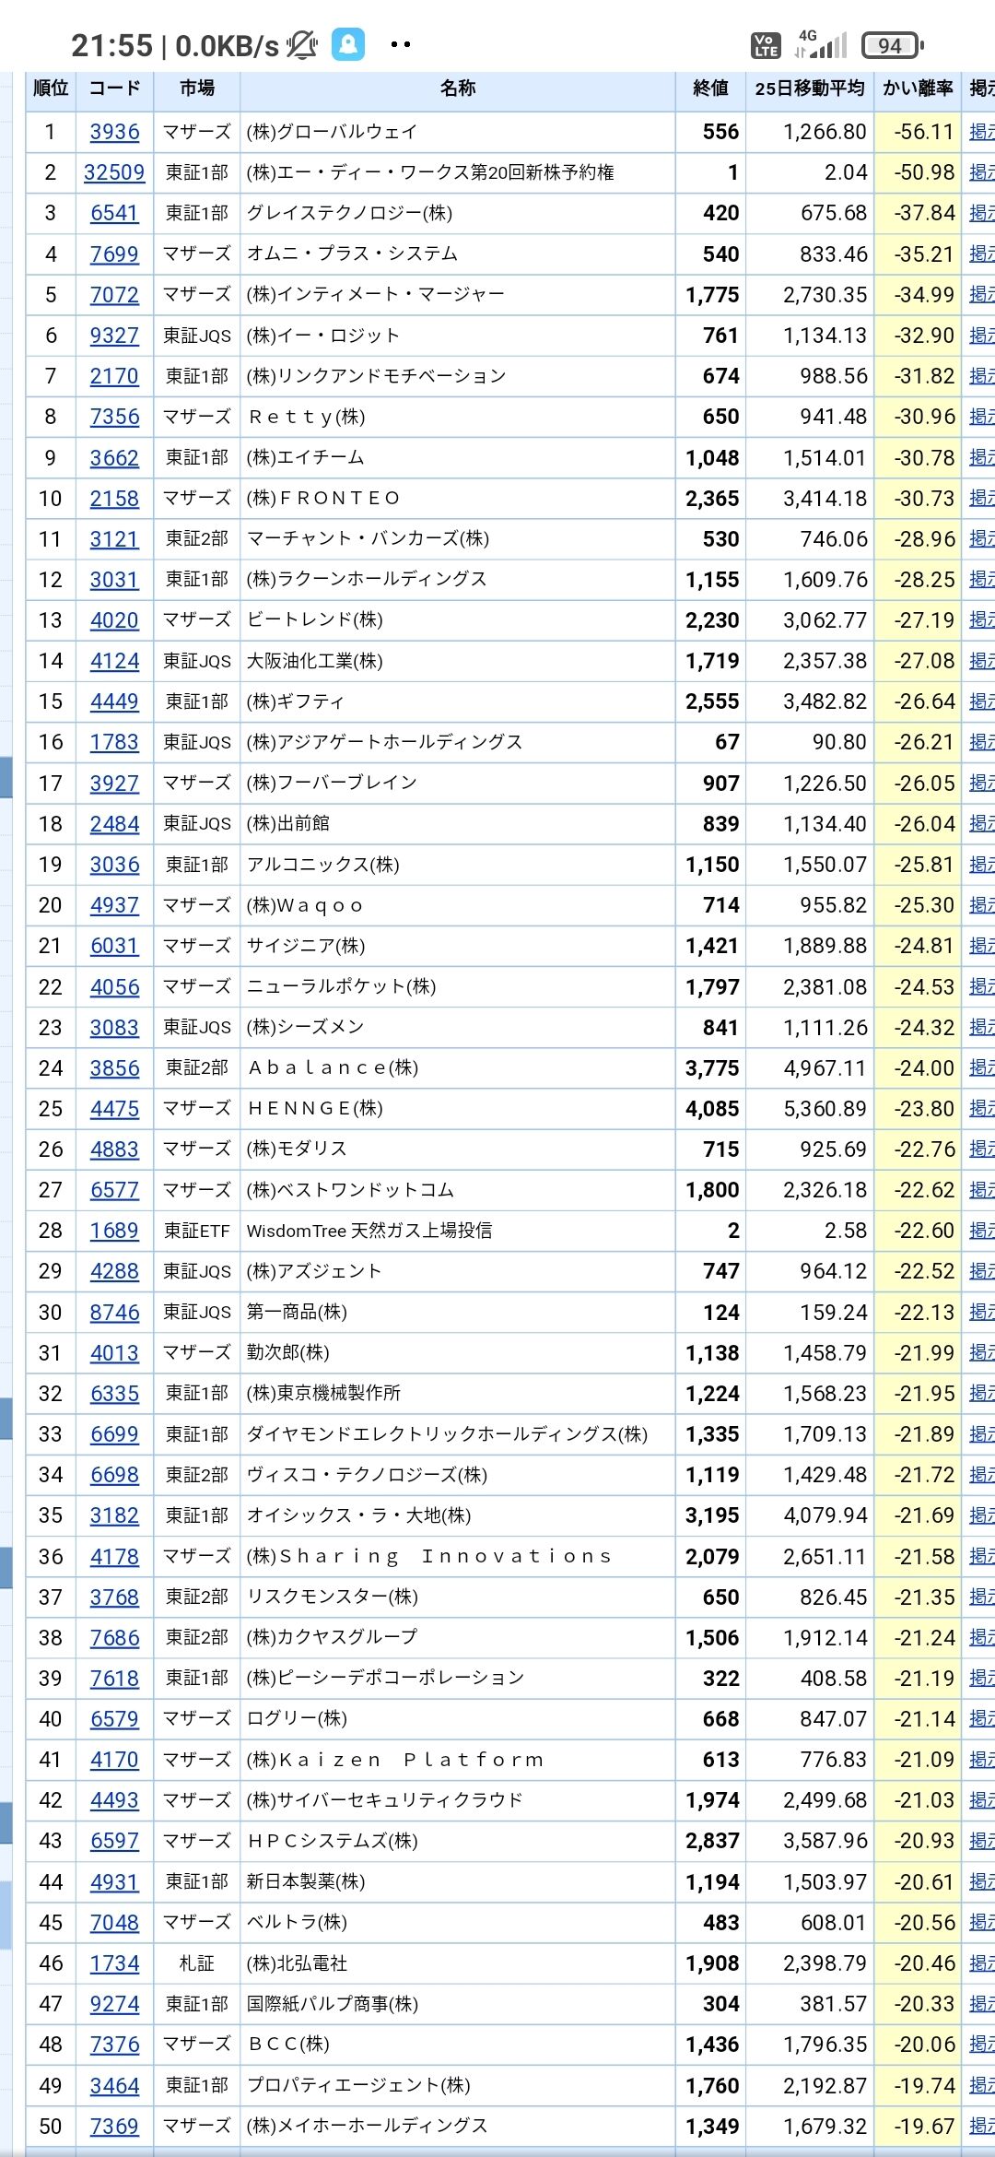This screenshot has height=2157, width=995.
Task: Open stock code 3121 link
Action: click(x=114, y=538)
